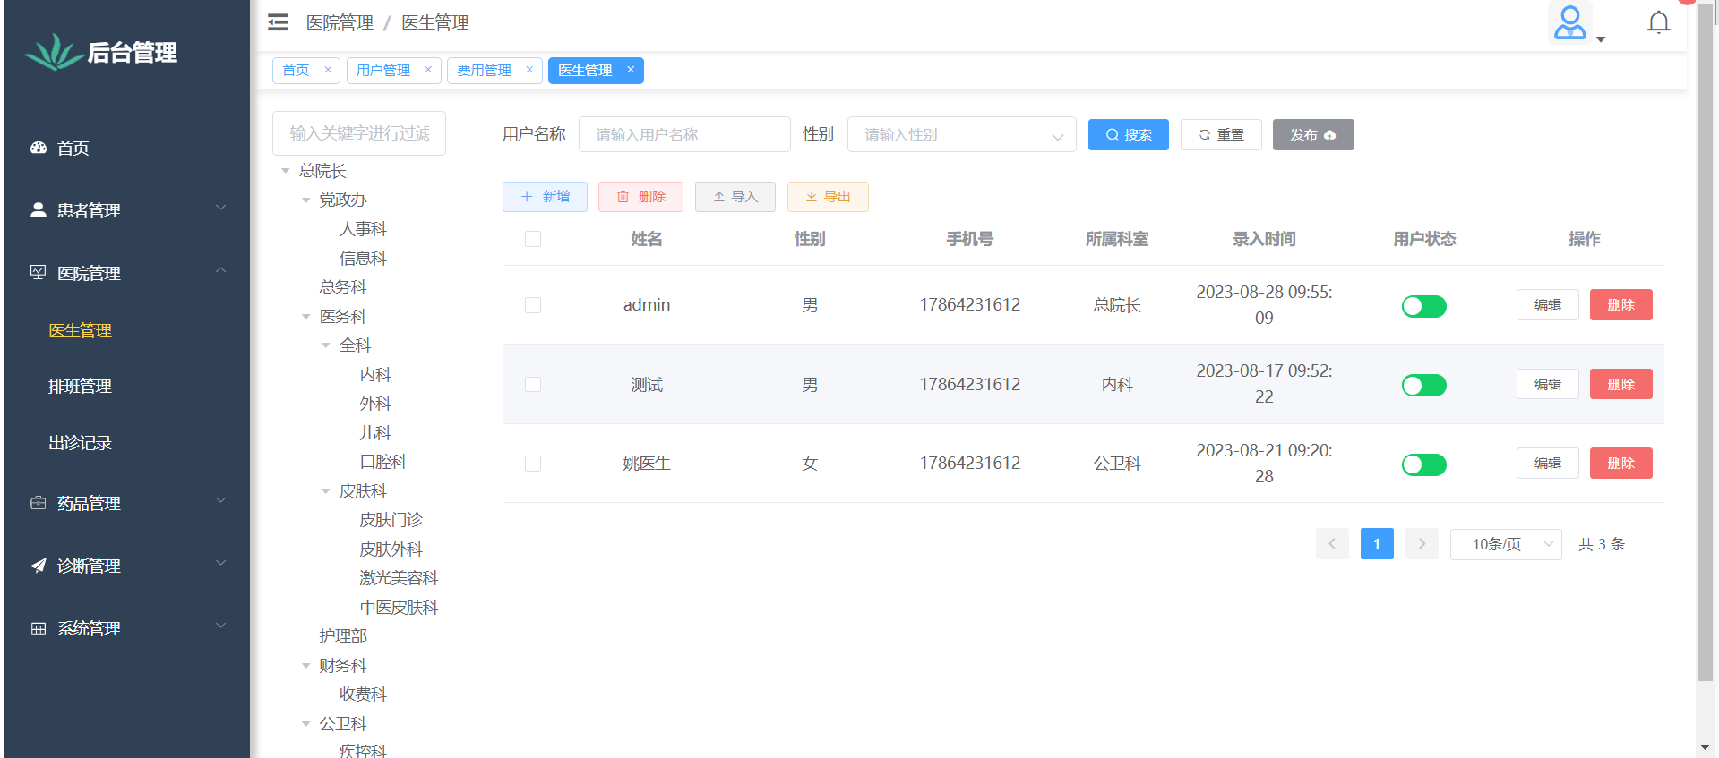Click the 发布 publish button
Viewport: 1719px width, 758px height.
pos(1313,134)
